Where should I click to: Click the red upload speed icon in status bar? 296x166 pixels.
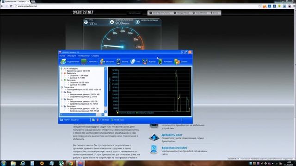[98, 120]
